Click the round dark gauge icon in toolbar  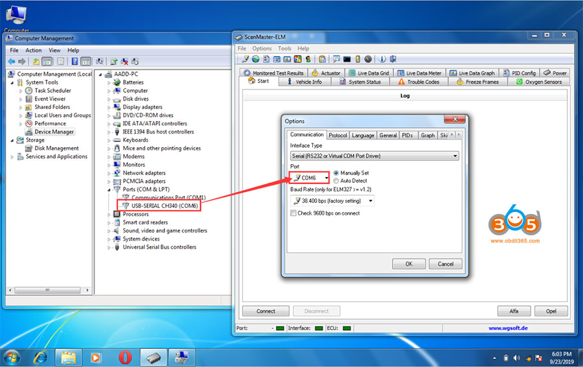pyautogui.click(x=368, y=59)
